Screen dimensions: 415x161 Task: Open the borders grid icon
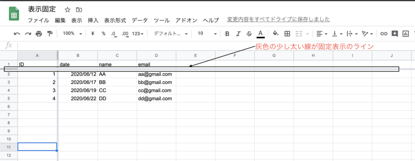click(x=287, y=34)
